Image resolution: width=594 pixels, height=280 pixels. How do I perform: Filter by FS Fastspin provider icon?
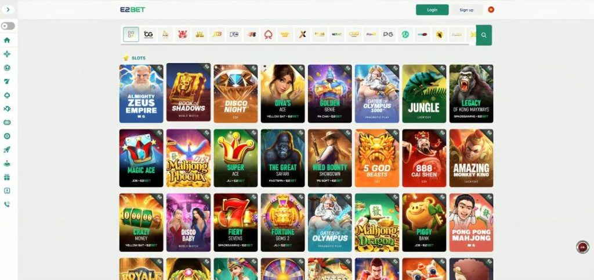251,34
